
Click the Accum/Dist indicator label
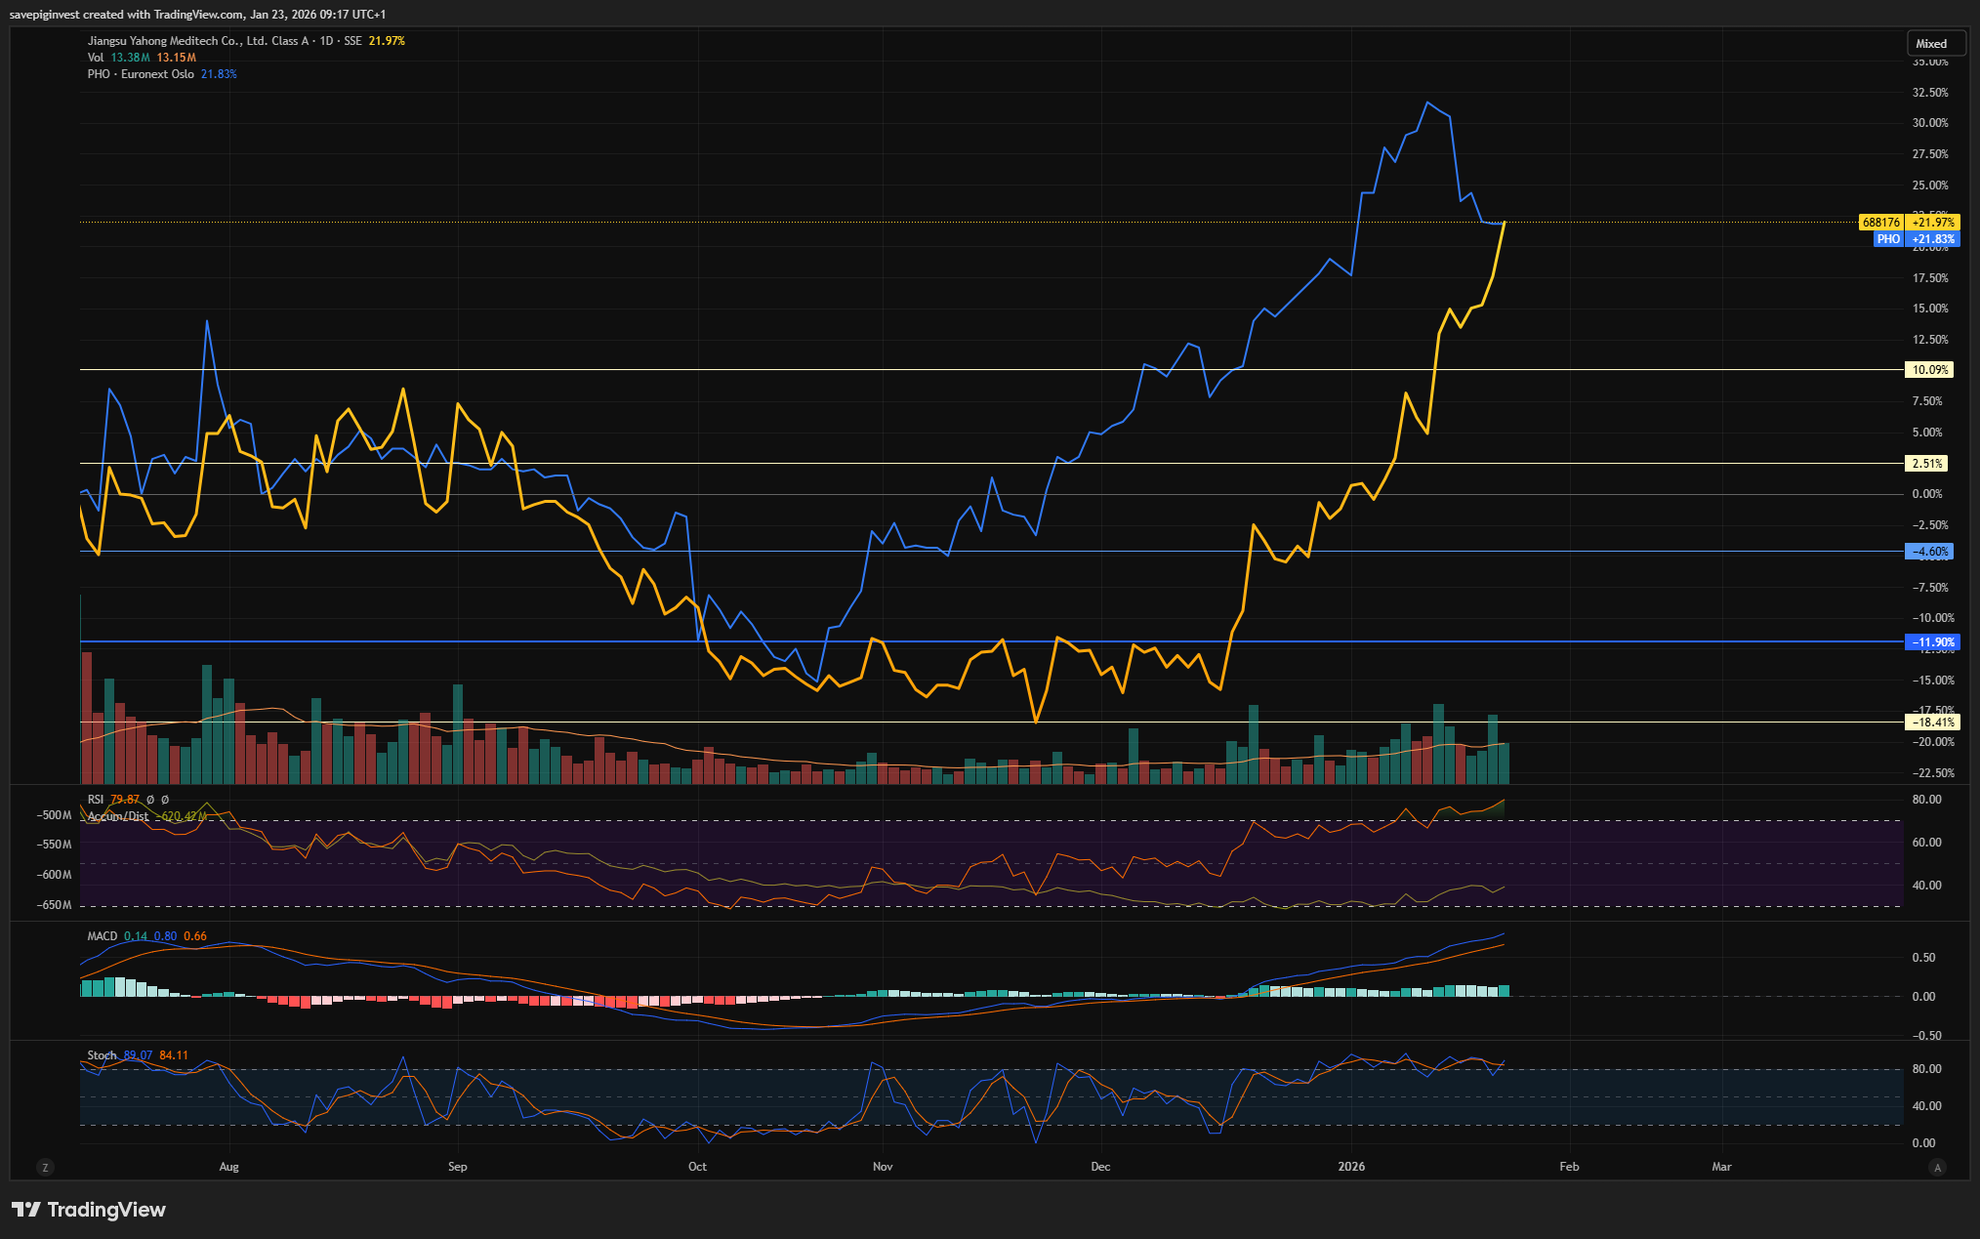[118, 816]
